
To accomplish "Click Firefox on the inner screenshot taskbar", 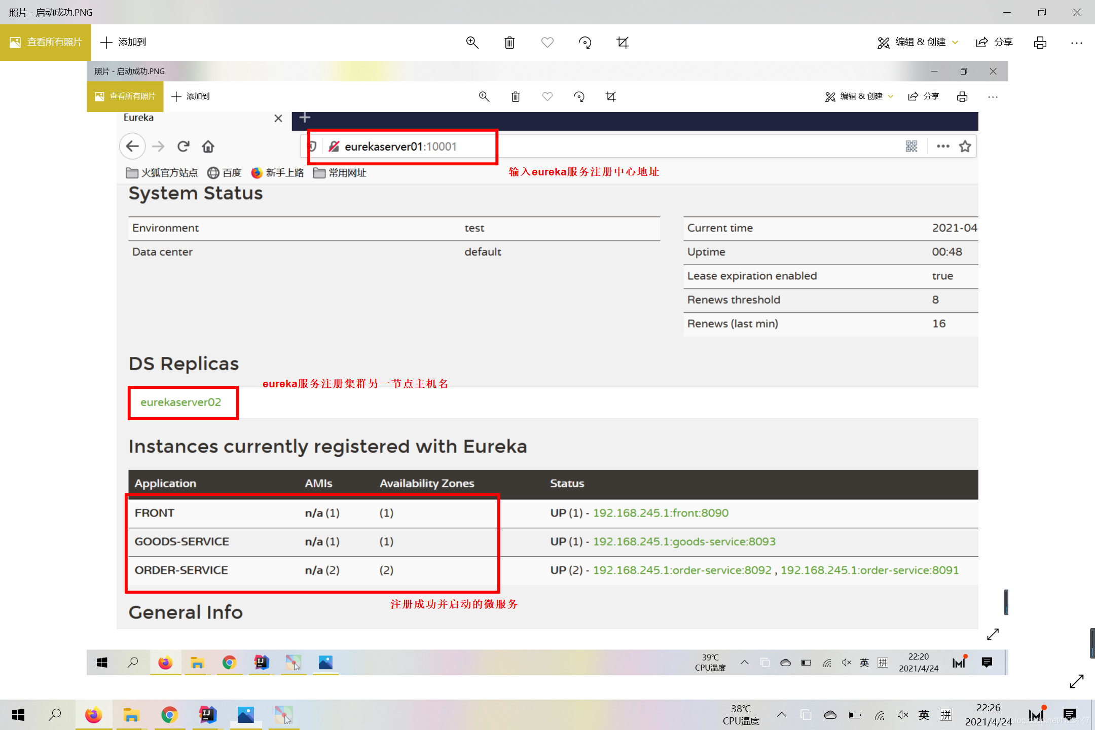I will pyautogui.click(x=165, y=663).
